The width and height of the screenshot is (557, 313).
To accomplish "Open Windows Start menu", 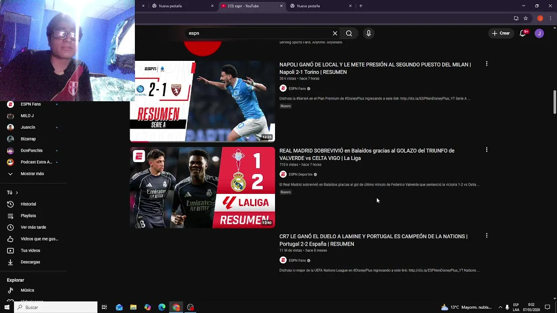I will pyautogui.click(x=7, y=307).
